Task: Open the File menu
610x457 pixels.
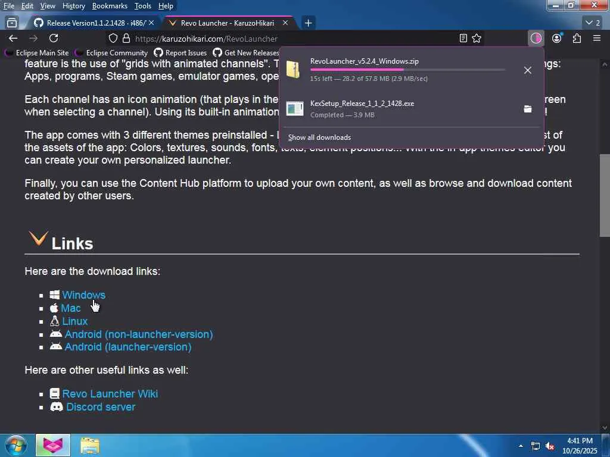Action: [9, 6]
